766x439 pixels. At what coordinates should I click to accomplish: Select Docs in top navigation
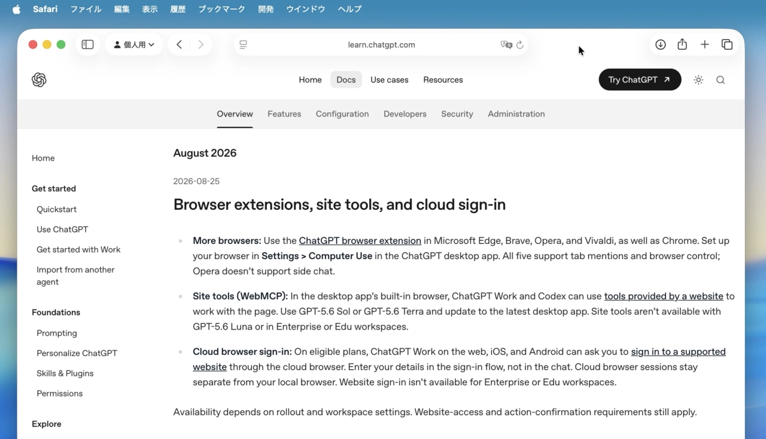coord(346,80)
